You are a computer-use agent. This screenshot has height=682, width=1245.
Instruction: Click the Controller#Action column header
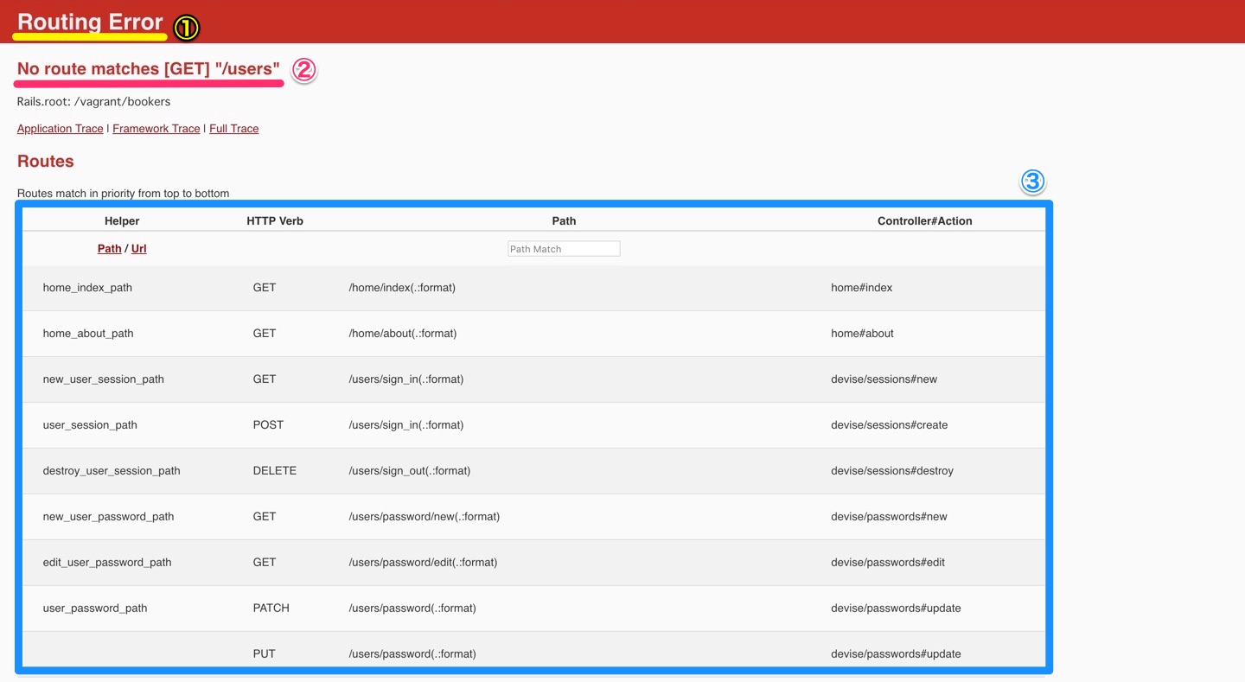pyautogui.click(x=924, y=220)
